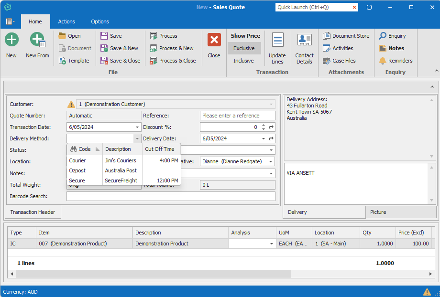Expand the Transaction Date dropdown

coord(138,127)
